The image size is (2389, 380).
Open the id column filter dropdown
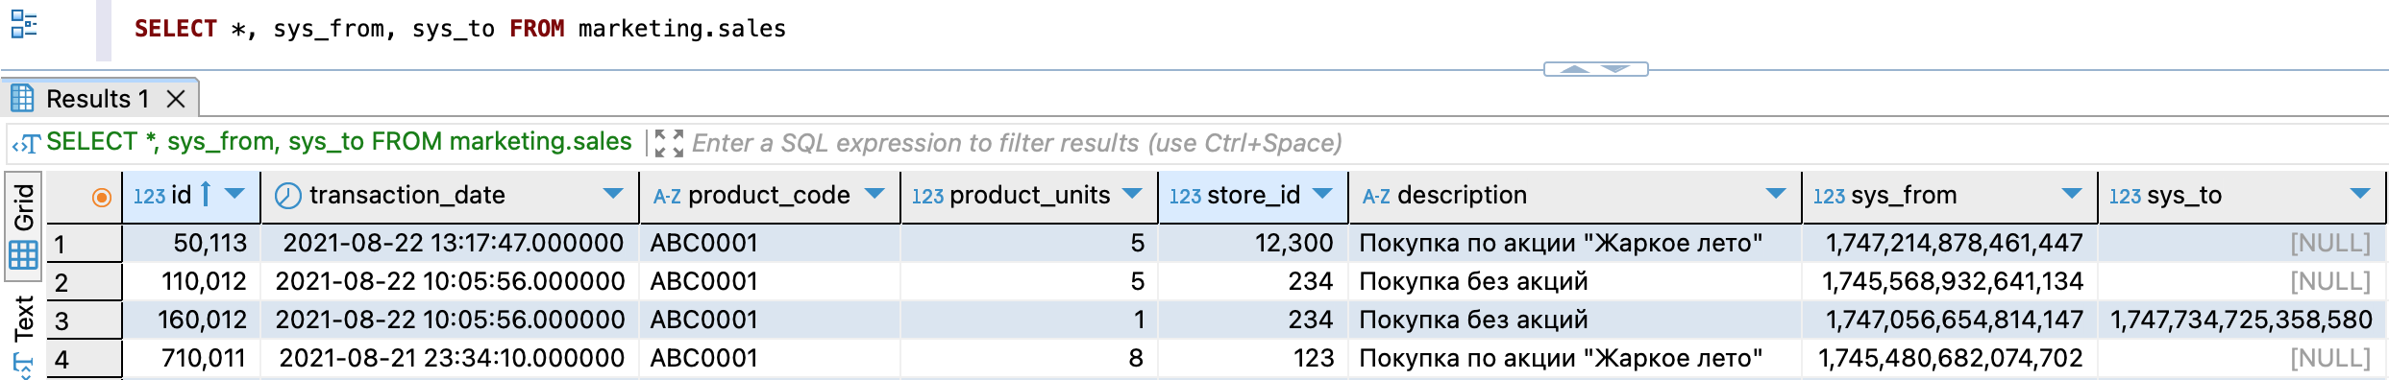pos(234,194)
